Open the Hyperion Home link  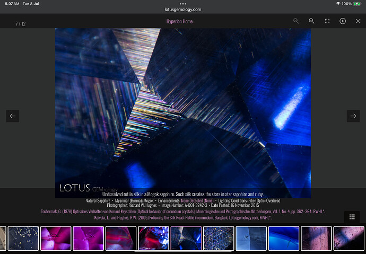click(x=179, y=21)
